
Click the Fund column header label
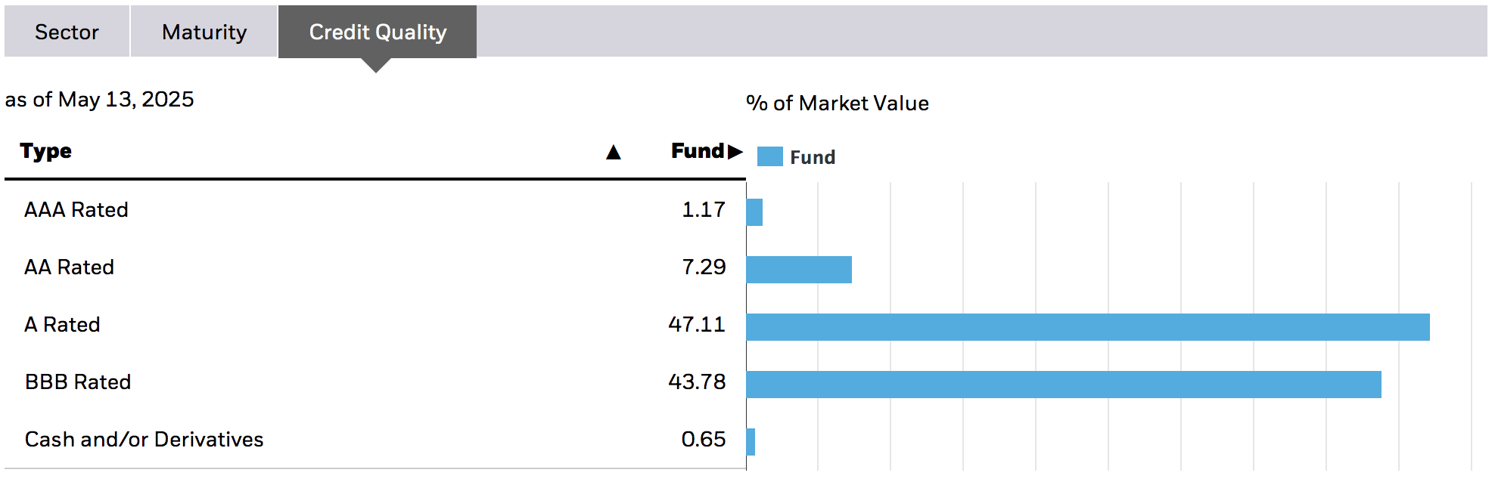(x=695, y=151)
